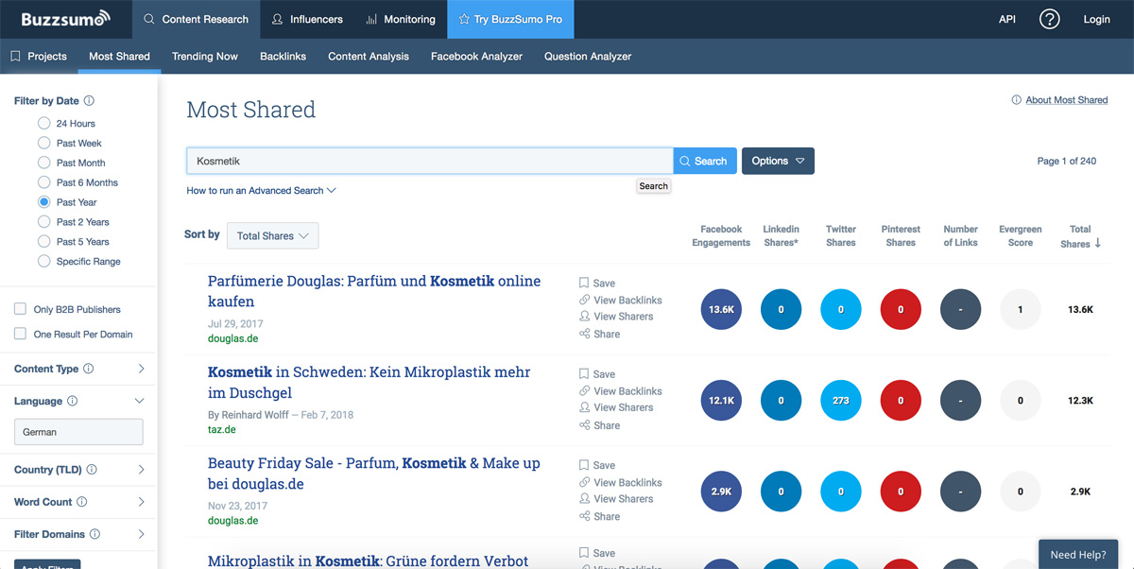Click Save bookmark icon for Beauty Friday Sale
Image resolution: width=1134 pixels, height=569 pixels.
coord(584,465)
